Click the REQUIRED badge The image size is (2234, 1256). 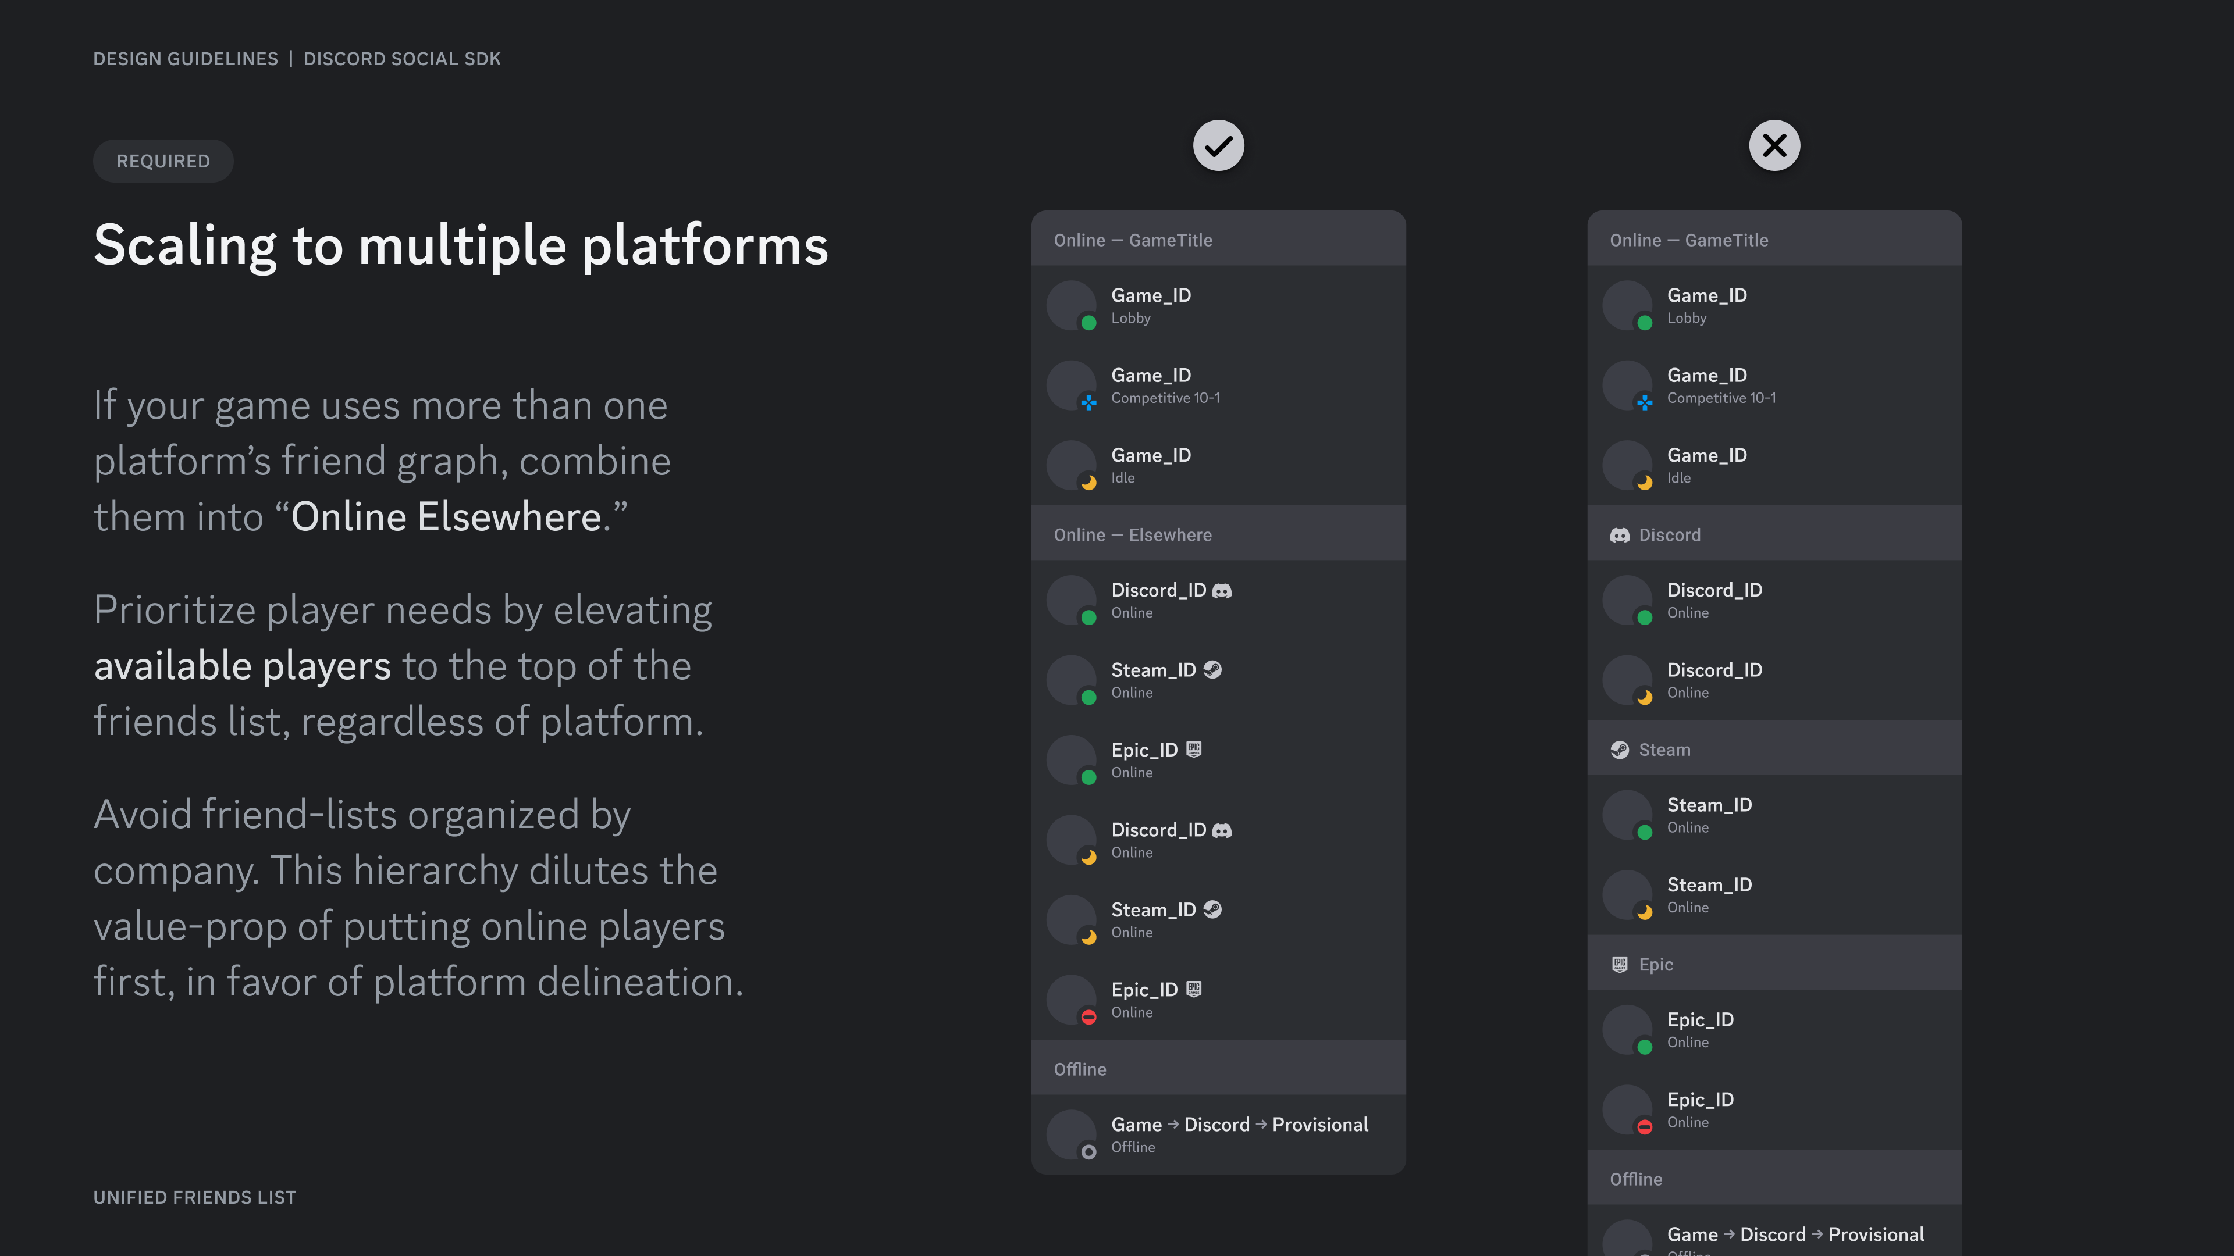[162, 161]
